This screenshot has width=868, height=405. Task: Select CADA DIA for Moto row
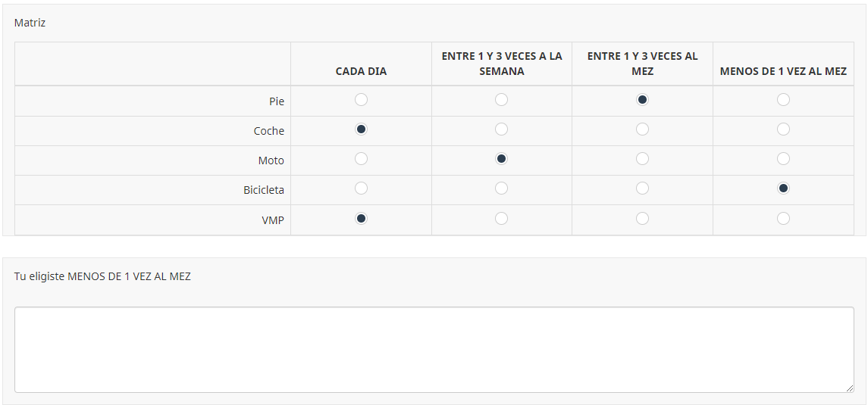[x=362, y=159]
